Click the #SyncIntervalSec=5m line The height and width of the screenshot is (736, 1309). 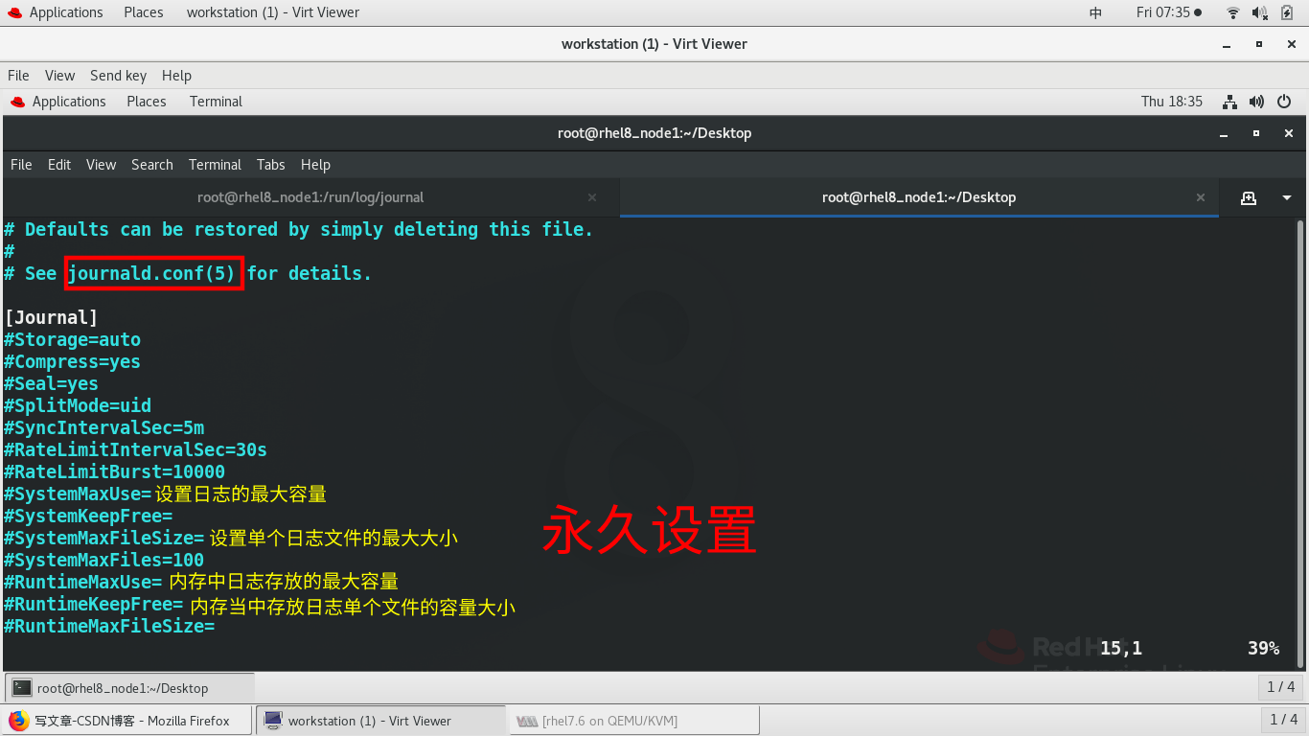[104, 427]
